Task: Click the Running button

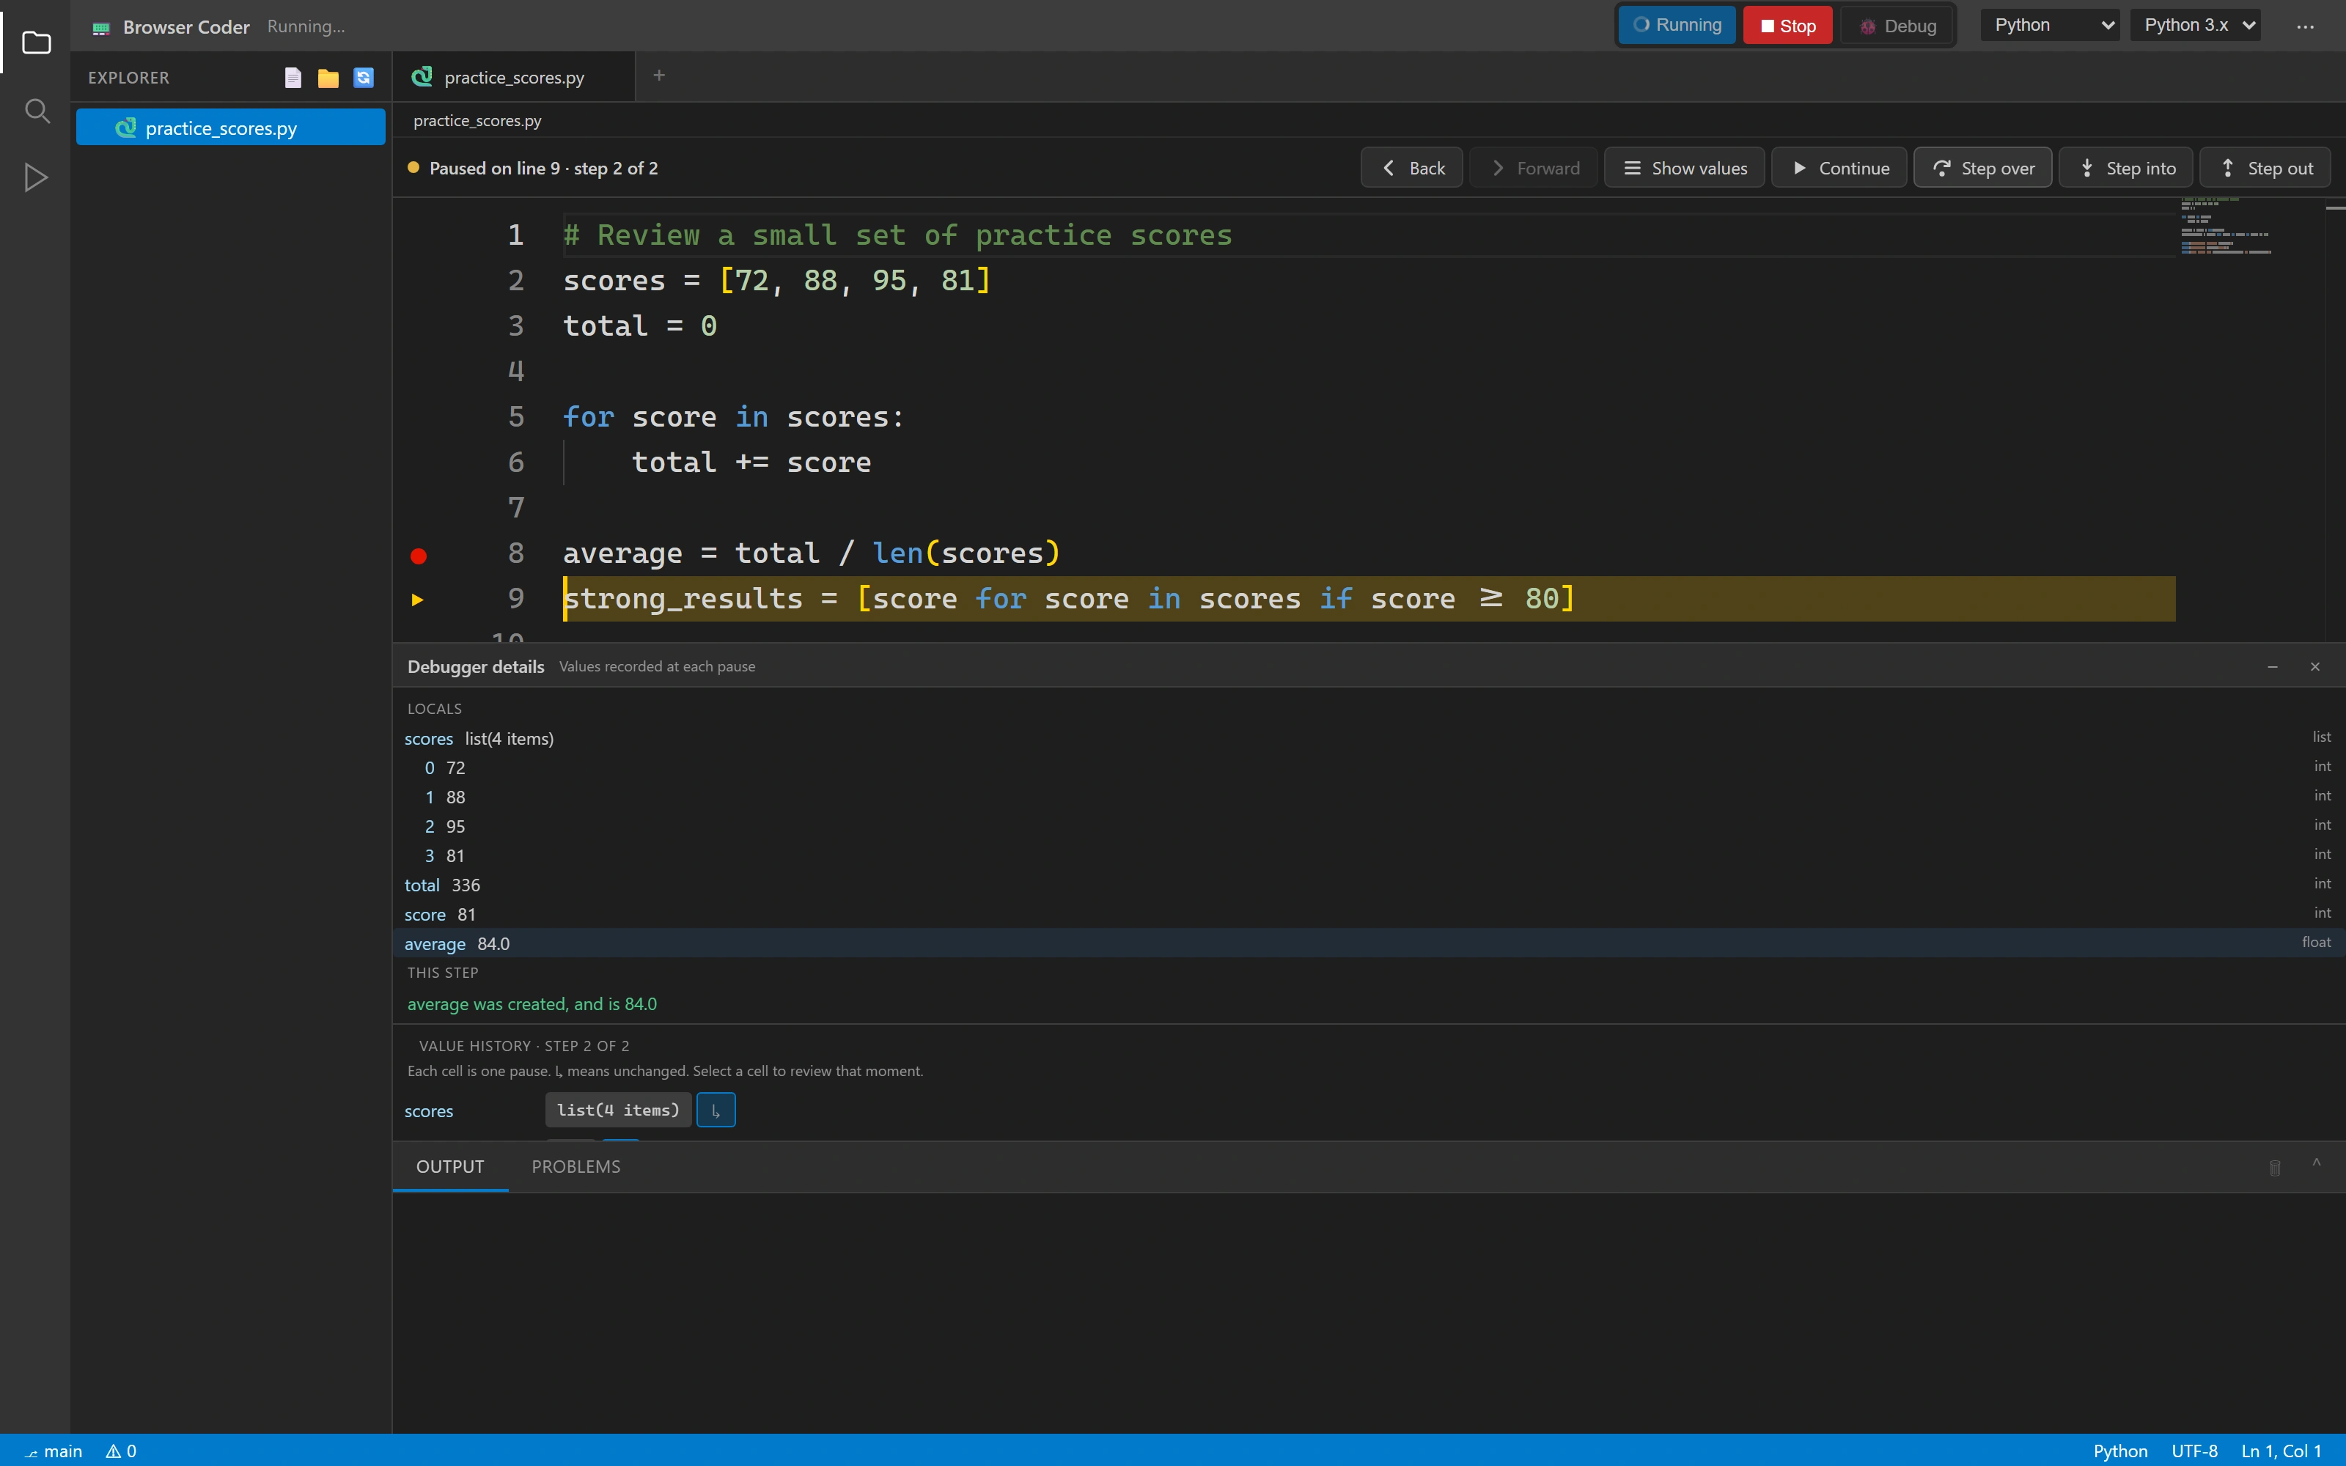Action: 1677,25
